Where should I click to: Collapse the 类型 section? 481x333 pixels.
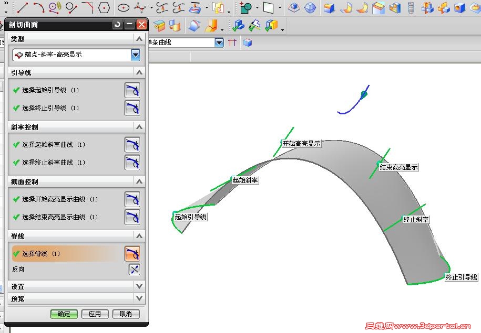click(x=139, y=39)
